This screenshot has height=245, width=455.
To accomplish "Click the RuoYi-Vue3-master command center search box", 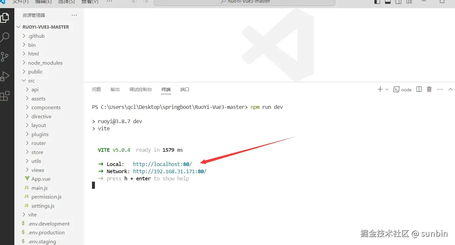I will pos(244,2).
